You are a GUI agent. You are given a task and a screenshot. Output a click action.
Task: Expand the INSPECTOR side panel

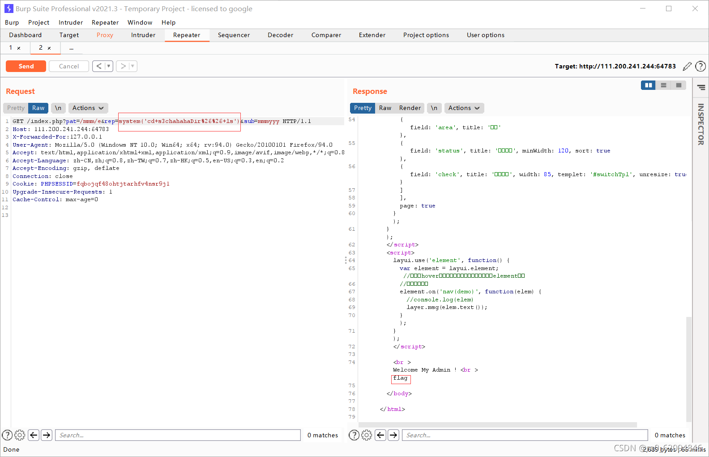pos(701,124)
